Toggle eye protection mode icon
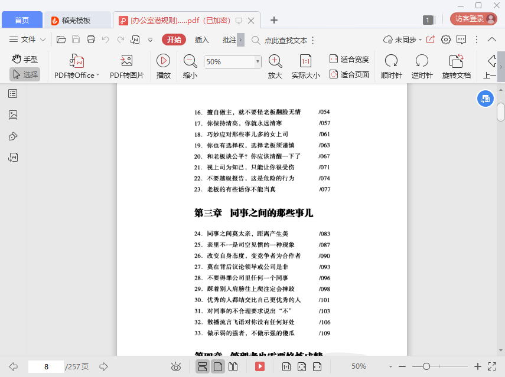 [x=176, y=367]
